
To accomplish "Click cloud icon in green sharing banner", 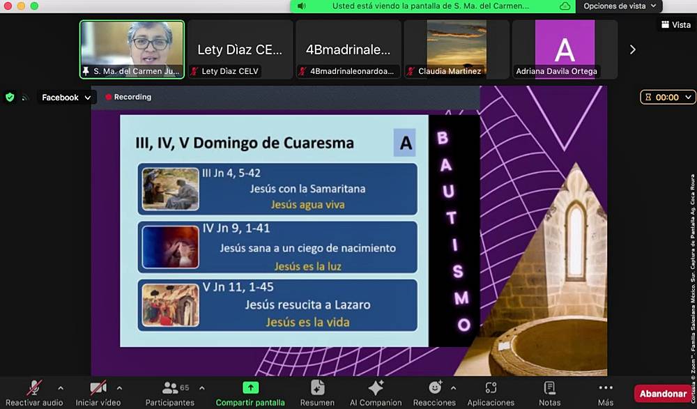I will pos(565,6).
